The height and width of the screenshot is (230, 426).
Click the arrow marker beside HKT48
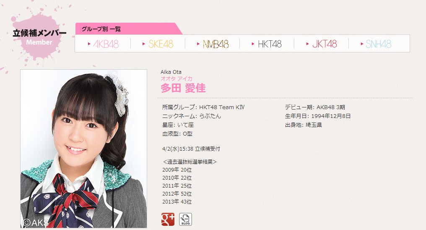point(253,44)
